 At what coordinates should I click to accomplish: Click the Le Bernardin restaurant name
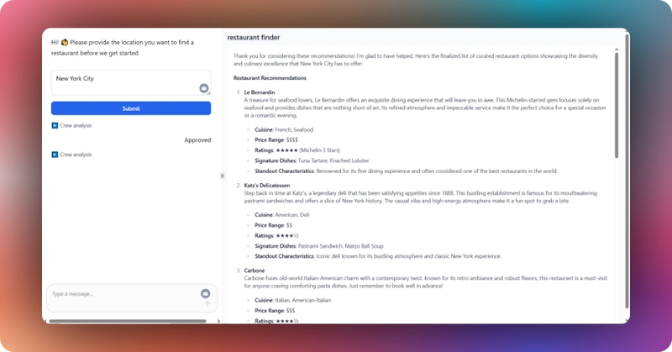pyautogui.click(x=260, y=92)
